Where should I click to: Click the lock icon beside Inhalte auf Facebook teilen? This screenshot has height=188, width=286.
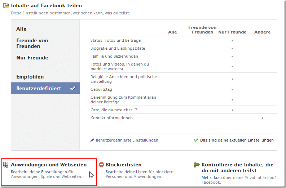(x=6, y=6)
